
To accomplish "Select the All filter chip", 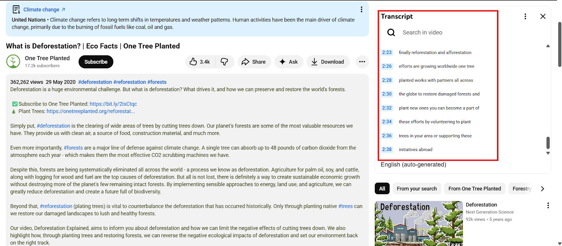I will (382, 189).
